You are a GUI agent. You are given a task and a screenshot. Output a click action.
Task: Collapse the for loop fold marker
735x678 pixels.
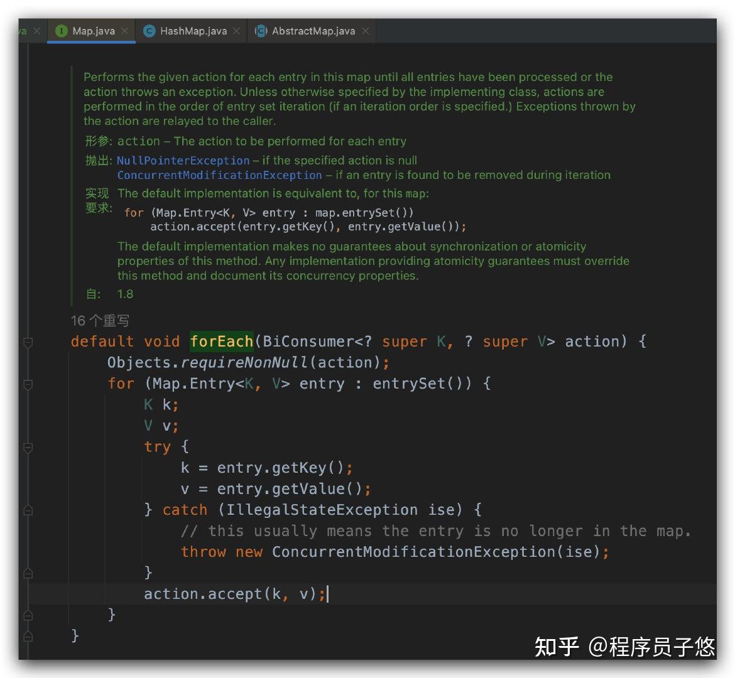[28, 385]
